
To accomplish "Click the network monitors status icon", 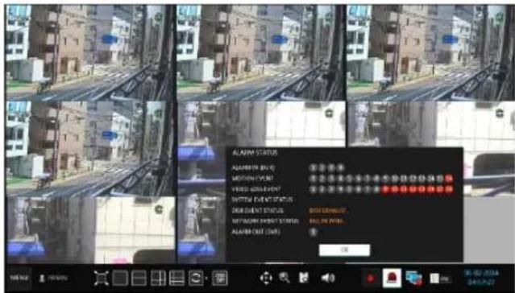I will click(413, 279).
